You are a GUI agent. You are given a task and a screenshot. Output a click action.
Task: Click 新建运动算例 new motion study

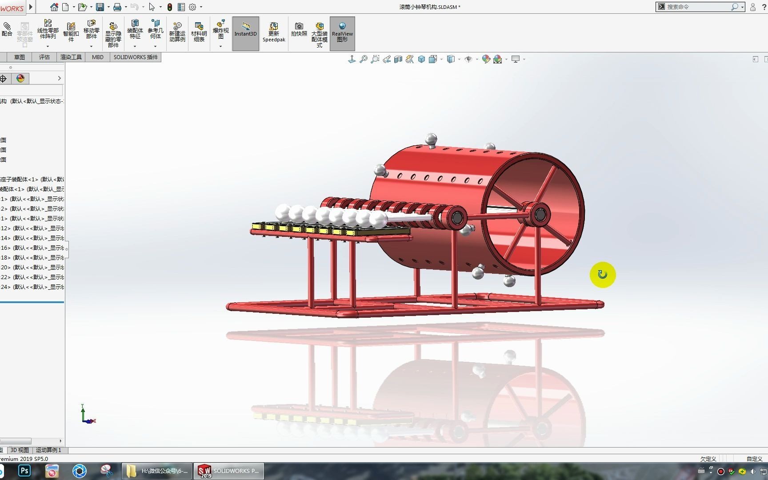177,32
